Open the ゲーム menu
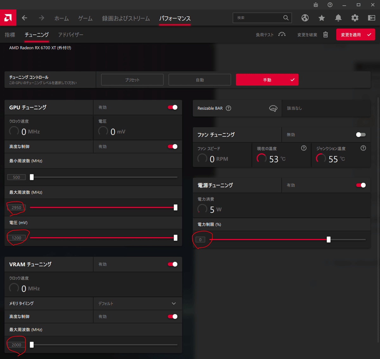The image size is (380, 359). (x=85, y=18)
